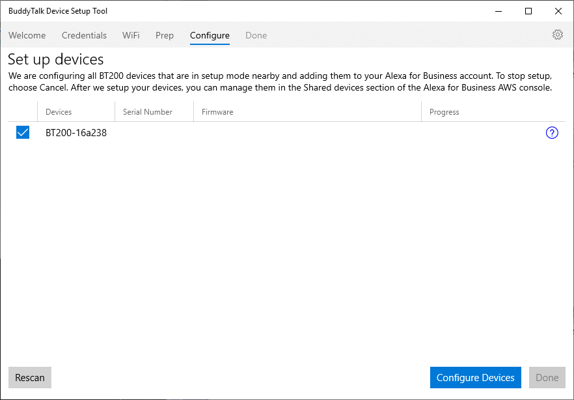This screenshot has height=400, width=574.
Task: Start setup with Configure Devices button
Action: [x=476, y=378]
